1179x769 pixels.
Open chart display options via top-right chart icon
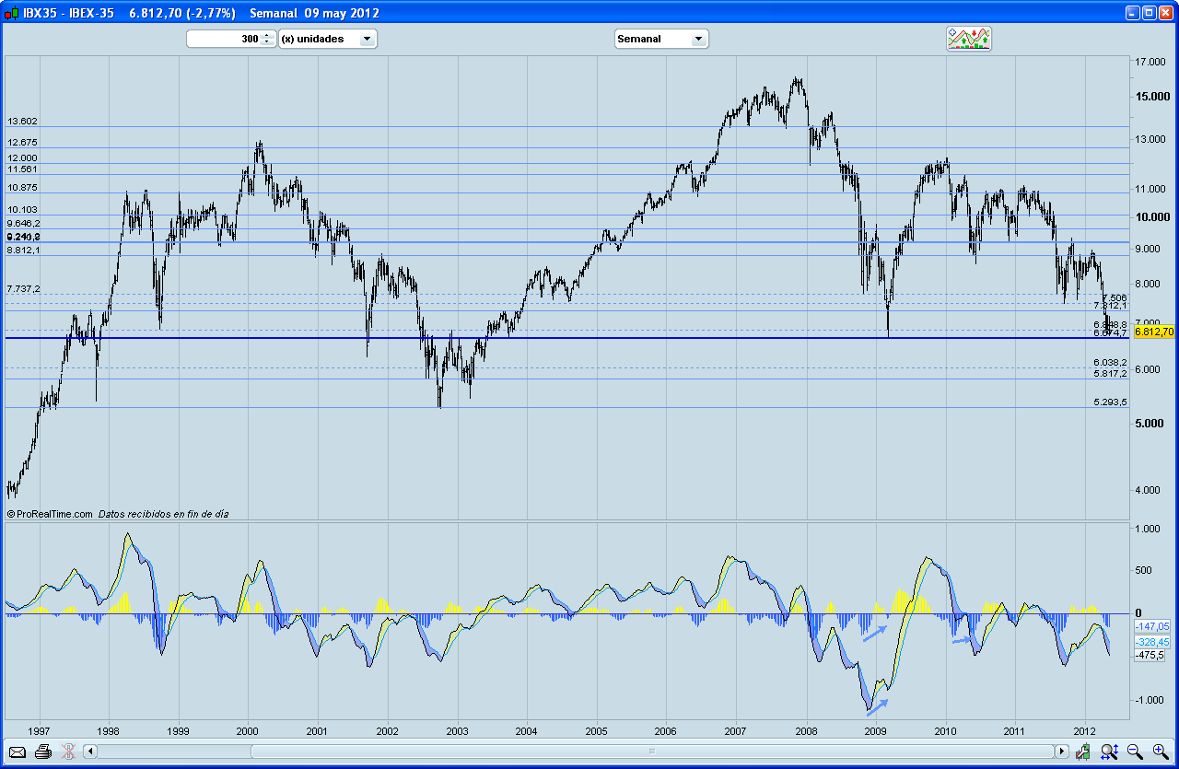point(968,39)
